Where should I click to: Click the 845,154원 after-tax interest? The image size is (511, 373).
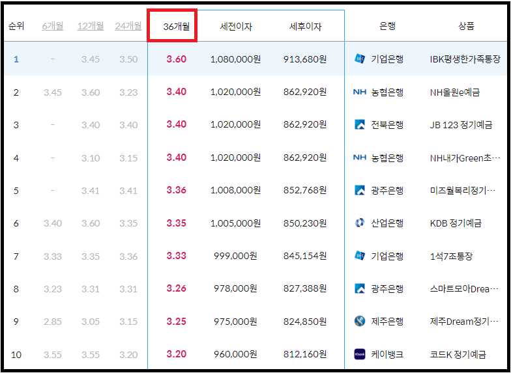(305, 256)
